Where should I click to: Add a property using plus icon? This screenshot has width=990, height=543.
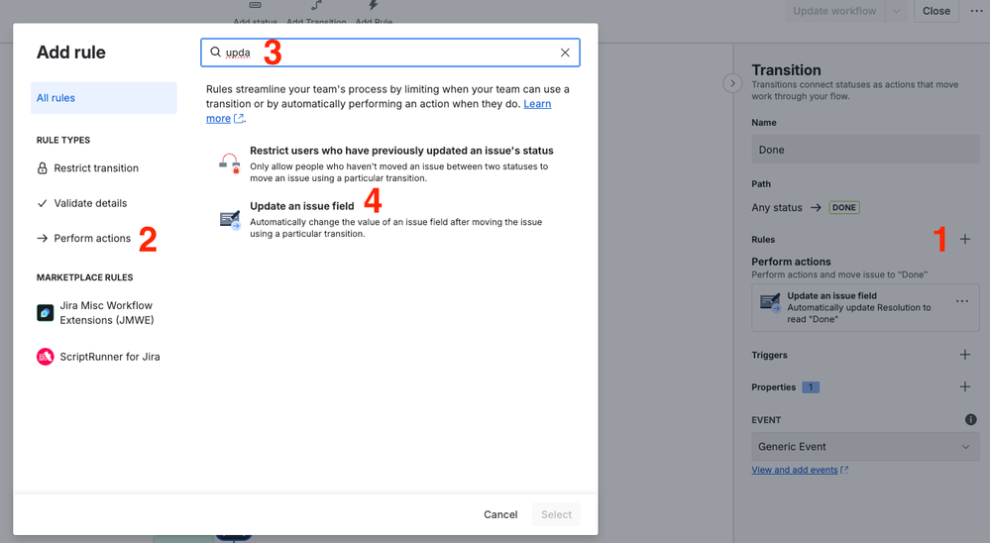pyautogui.click(x=964, y=386)
